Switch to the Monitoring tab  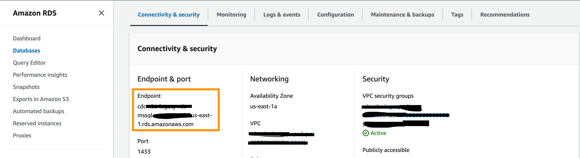coord(231,15)
